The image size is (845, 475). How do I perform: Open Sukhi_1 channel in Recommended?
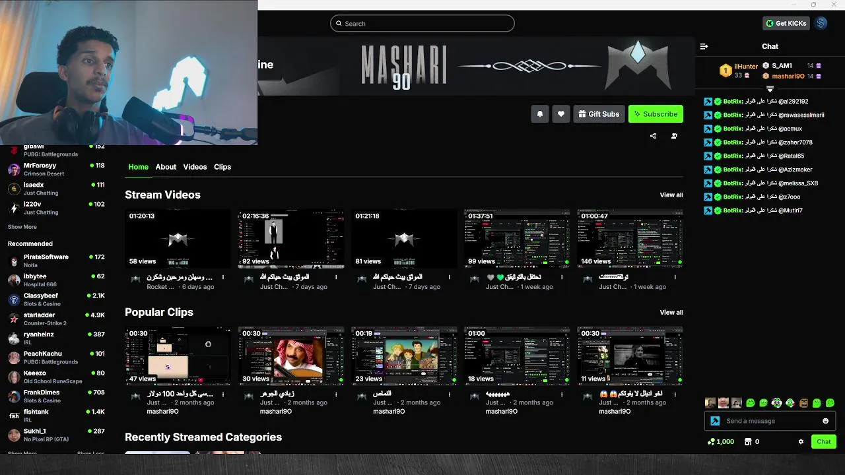[x=56, y=435]
